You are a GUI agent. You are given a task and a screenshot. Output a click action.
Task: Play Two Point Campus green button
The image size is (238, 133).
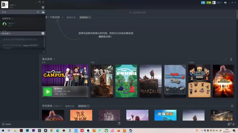[48, 92]
